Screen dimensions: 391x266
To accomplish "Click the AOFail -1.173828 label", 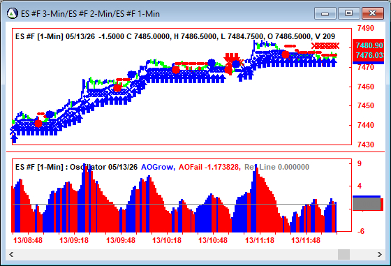I will (x=209, y=167).
